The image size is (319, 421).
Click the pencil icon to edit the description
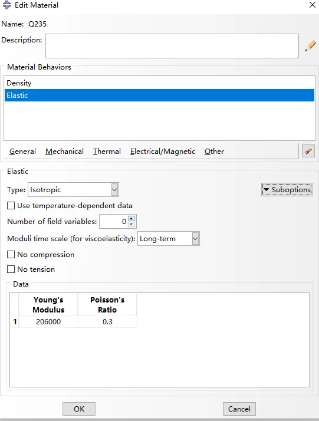tap(310, 46)
